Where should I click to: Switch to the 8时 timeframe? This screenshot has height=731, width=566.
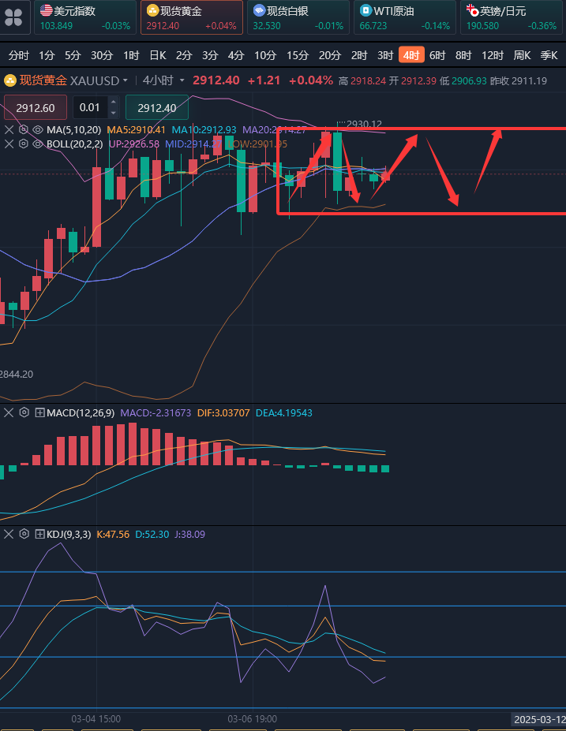(464, 55)
